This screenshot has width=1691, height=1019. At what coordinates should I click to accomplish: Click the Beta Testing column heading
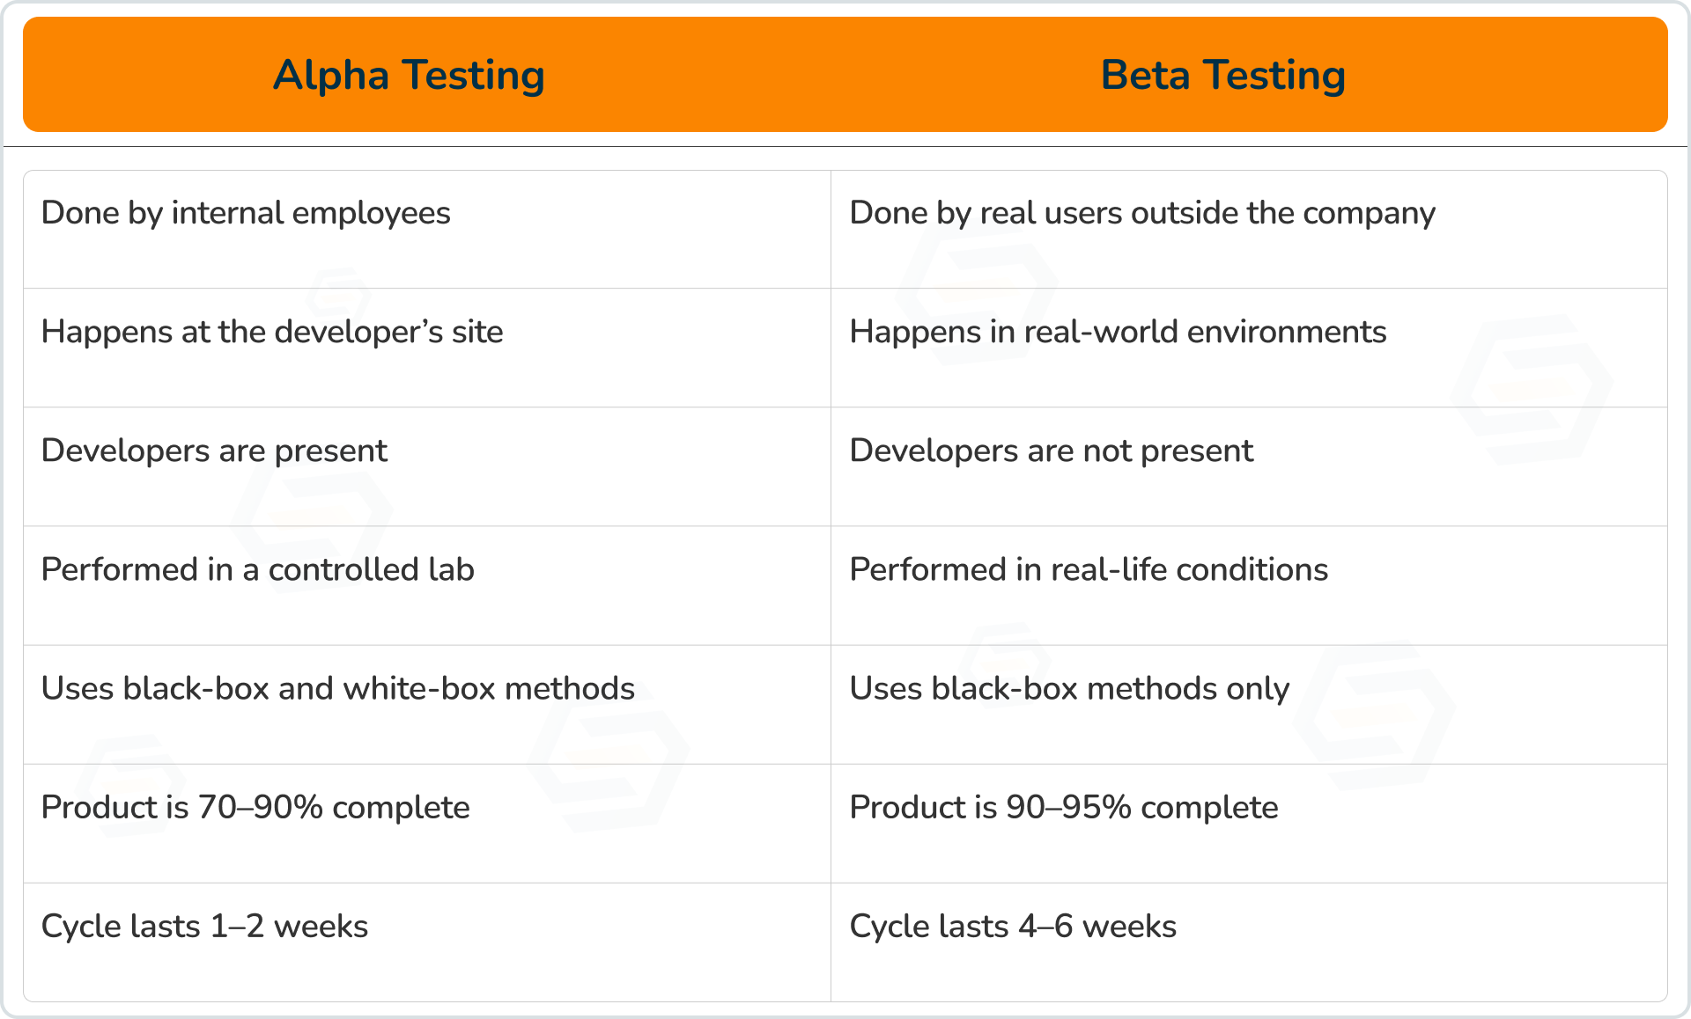pos(1222,75)
